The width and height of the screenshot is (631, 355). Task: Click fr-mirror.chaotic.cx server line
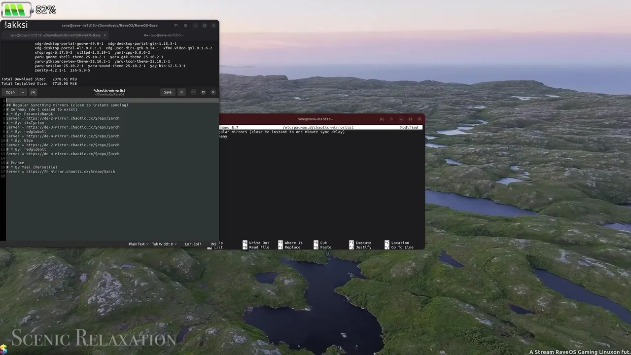61,172
